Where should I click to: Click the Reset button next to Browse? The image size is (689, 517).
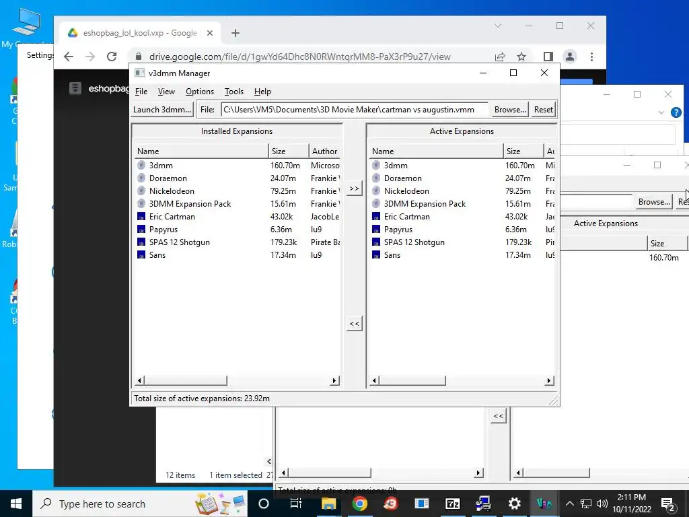pos(543,110)
